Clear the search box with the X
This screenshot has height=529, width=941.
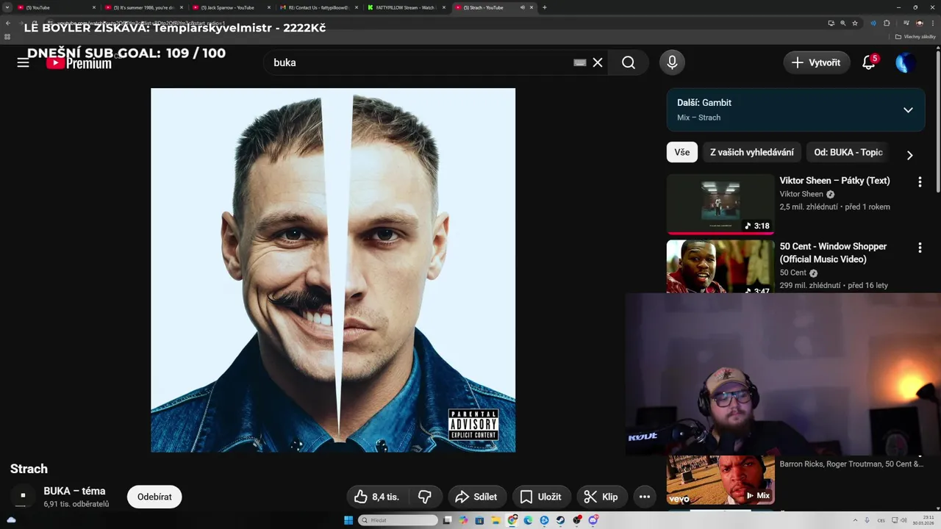[598, 62]
